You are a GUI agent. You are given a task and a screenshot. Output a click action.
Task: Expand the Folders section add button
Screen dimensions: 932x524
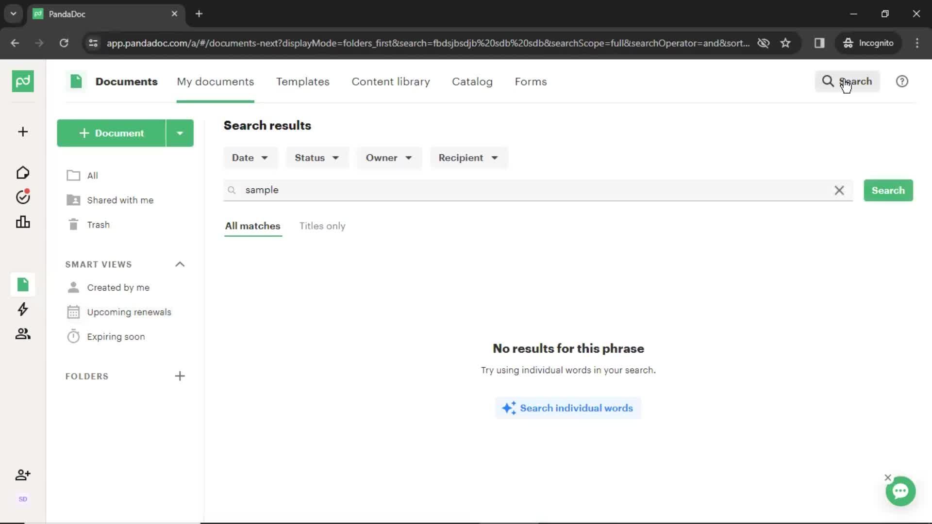180,376
